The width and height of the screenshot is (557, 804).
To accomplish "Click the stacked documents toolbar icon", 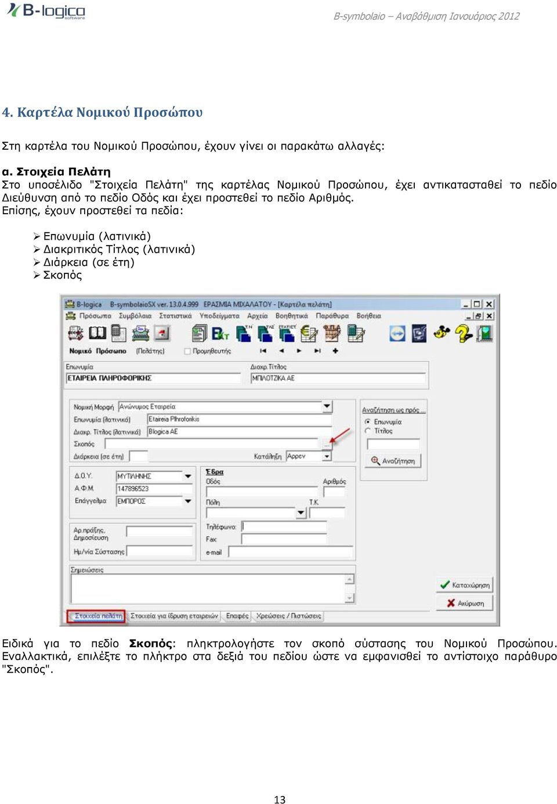I will point(199,333).
